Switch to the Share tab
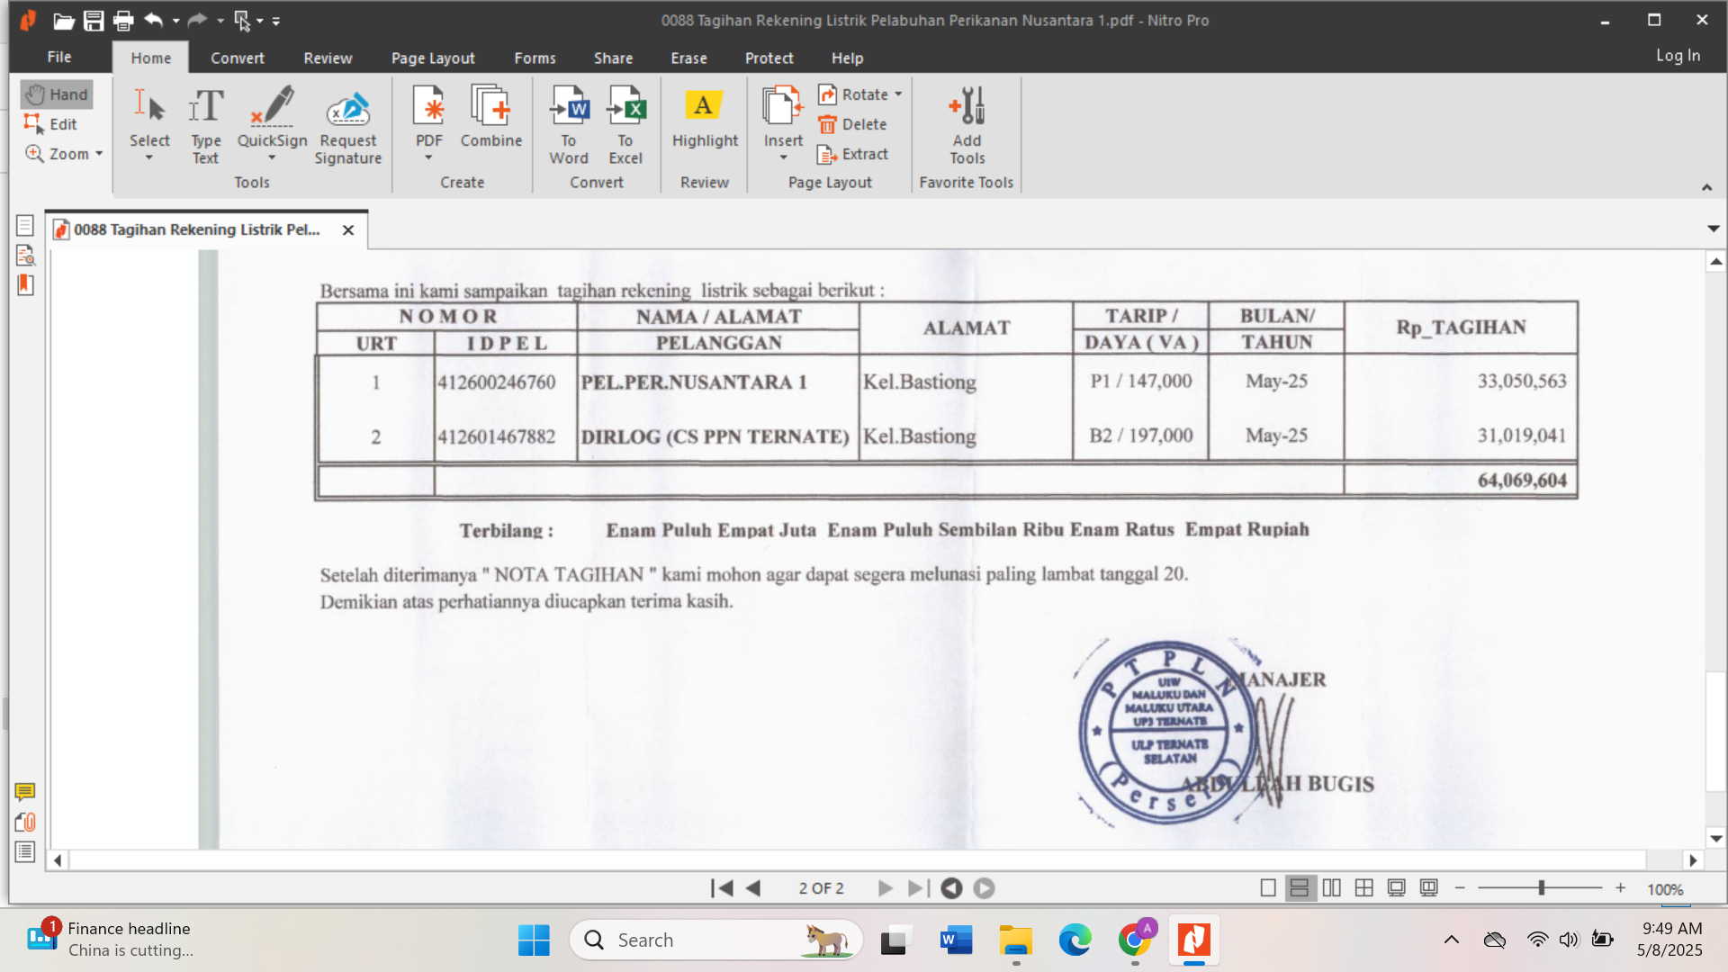 (613, 58)
